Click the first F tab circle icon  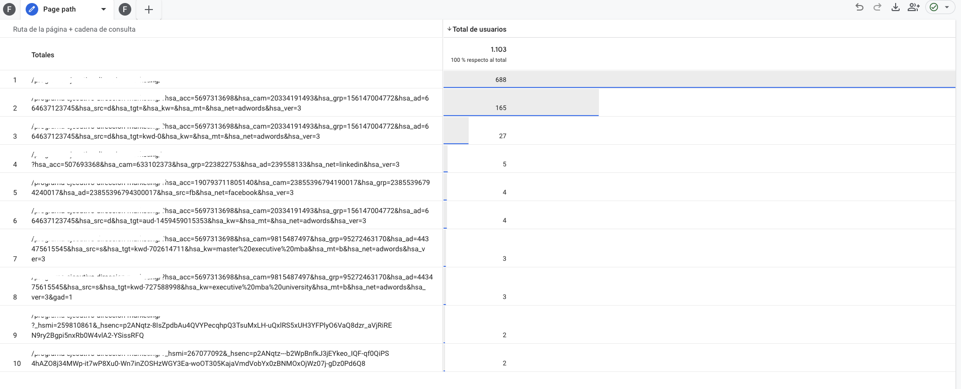[9, 9]
